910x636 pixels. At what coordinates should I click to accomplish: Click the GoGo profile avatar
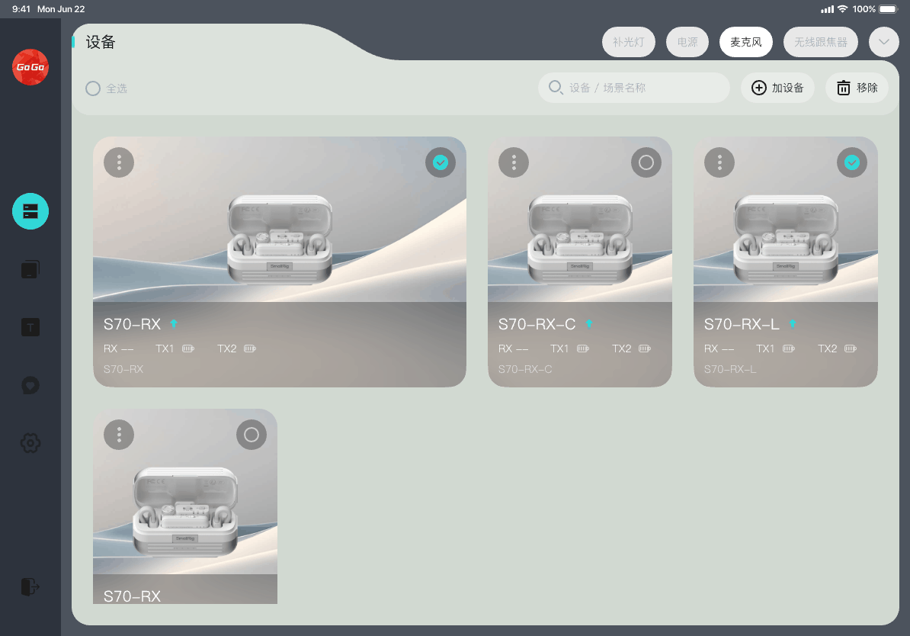pos(30,67)
